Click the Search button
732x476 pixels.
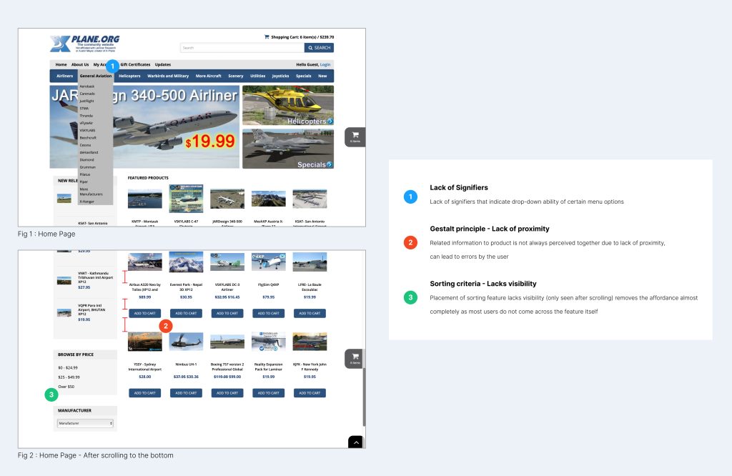tap(320, 48)
